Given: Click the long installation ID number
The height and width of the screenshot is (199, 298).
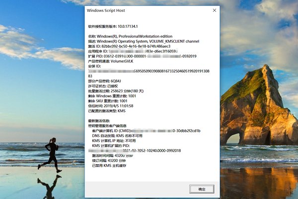Looking at the screenshot, I should click(149, 74).
